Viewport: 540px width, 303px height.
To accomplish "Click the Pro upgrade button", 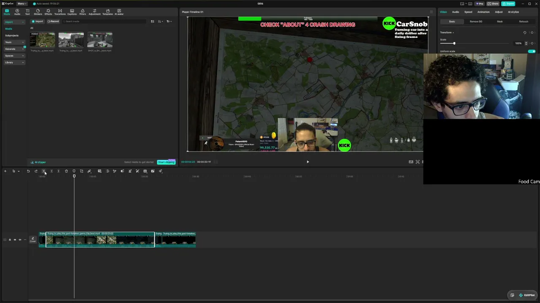I will (x=479, y=4).
